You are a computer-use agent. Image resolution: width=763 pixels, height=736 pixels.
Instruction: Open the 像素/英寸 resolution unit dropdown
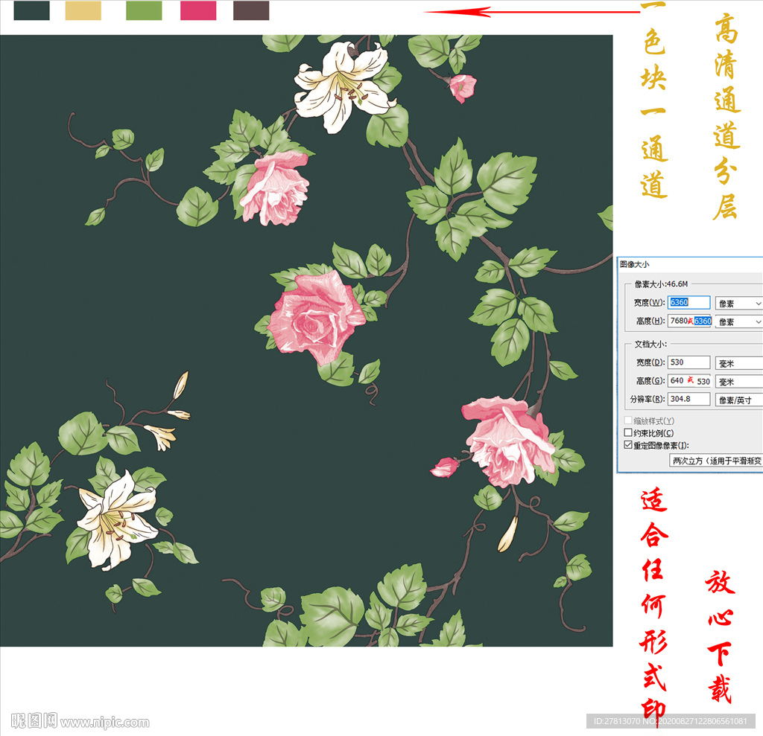point(738,400)
